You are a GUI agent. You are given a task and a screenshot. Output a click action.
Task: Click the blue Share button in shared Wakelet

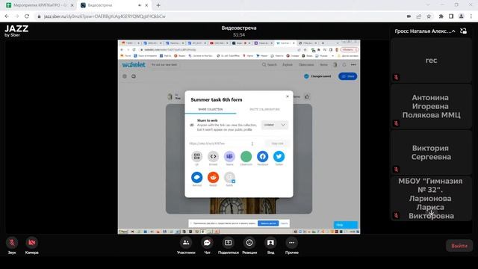pos(347,76)
